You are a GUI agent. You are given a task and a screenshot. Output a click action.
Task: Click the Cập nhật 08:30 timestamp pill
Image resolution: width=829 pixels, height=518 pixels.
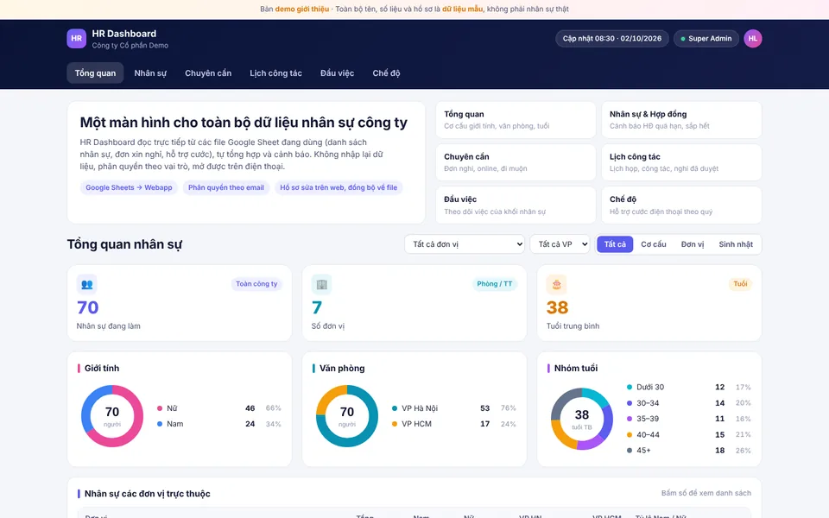(x=611, y=39)
